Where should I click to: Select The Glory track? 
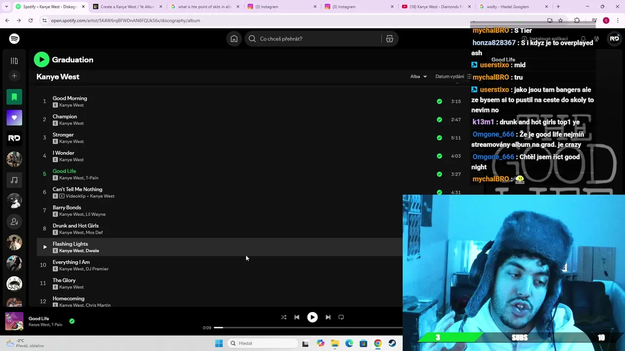(64, 280)
